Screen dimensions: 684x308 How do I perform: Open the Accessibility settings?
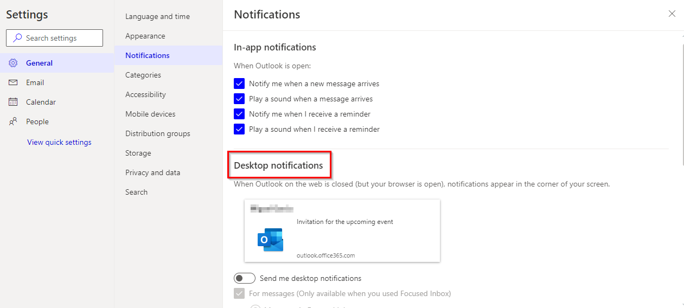pos(168,94)
